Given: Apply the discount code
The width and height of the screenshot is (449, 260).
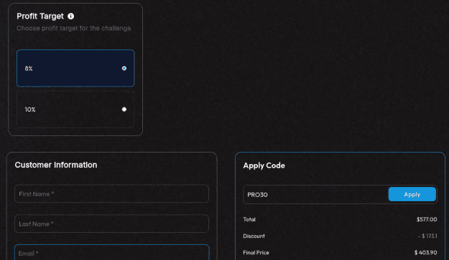Looking at the screenshot, I should pyautogui.click(x=412, y=194).
